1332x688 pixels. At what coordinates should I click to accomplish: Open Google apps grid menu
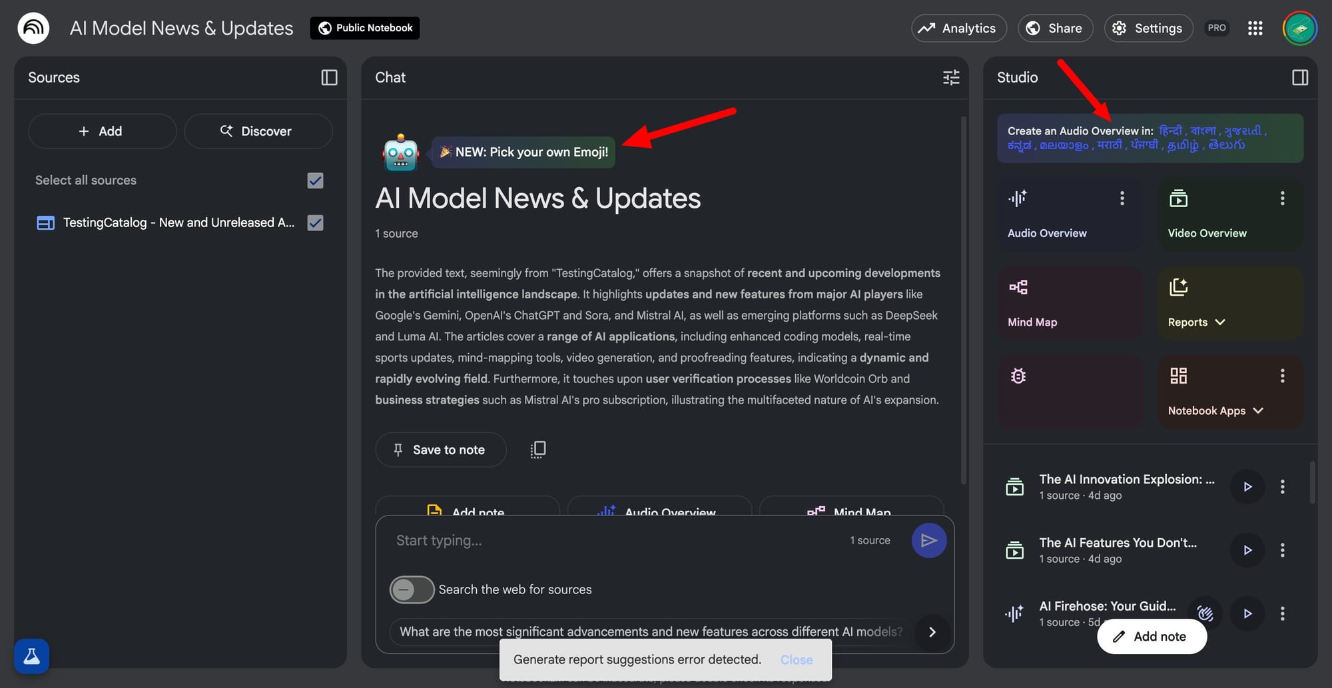(x=1255, y=28)
